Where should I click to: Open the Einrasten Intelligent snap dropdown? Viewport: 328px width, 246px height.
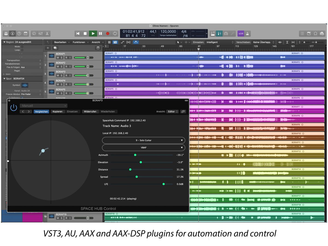click(220, 42)
